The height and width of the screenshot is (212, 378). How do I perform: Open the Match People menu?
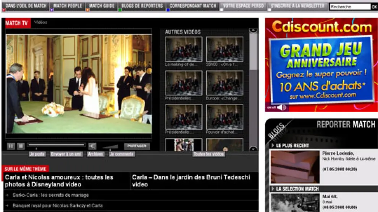point(68,6)
